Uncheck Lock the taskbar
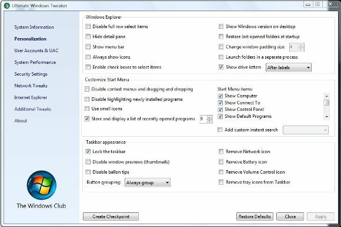 tap(88, 151)
